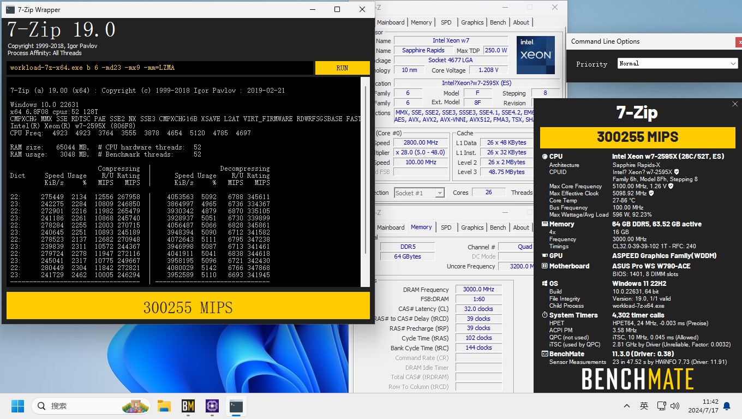Open volume control in system tray

click(675, 406)
